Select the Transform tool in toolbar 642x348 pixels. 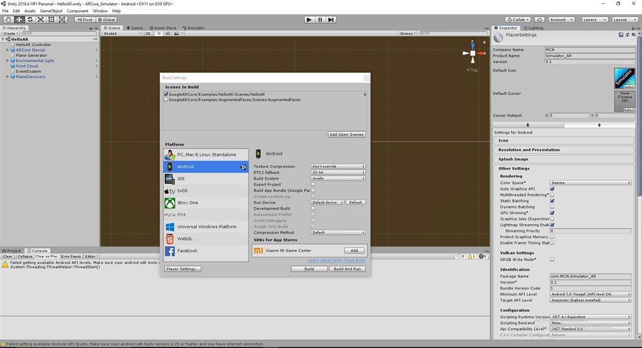tap(62, 19)
